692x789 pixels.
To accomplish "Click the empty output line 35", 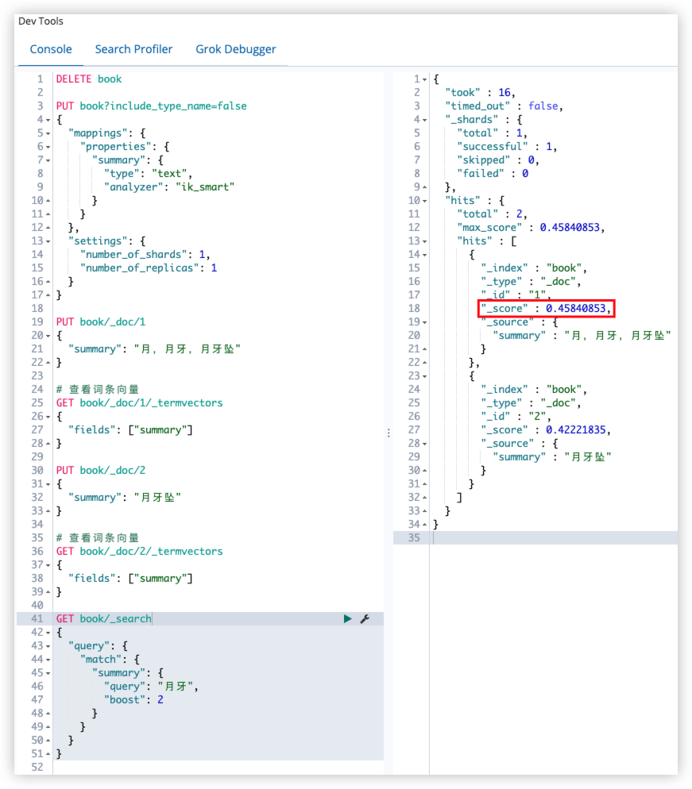I will (554, 538).
